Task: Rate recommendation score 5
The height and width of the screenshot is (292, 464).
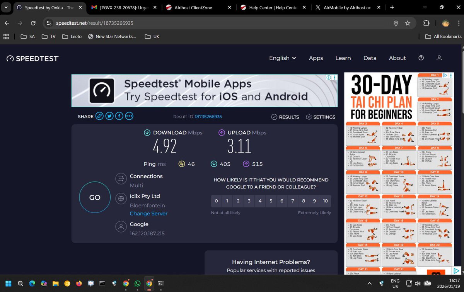Action: [x=271, y=201]
